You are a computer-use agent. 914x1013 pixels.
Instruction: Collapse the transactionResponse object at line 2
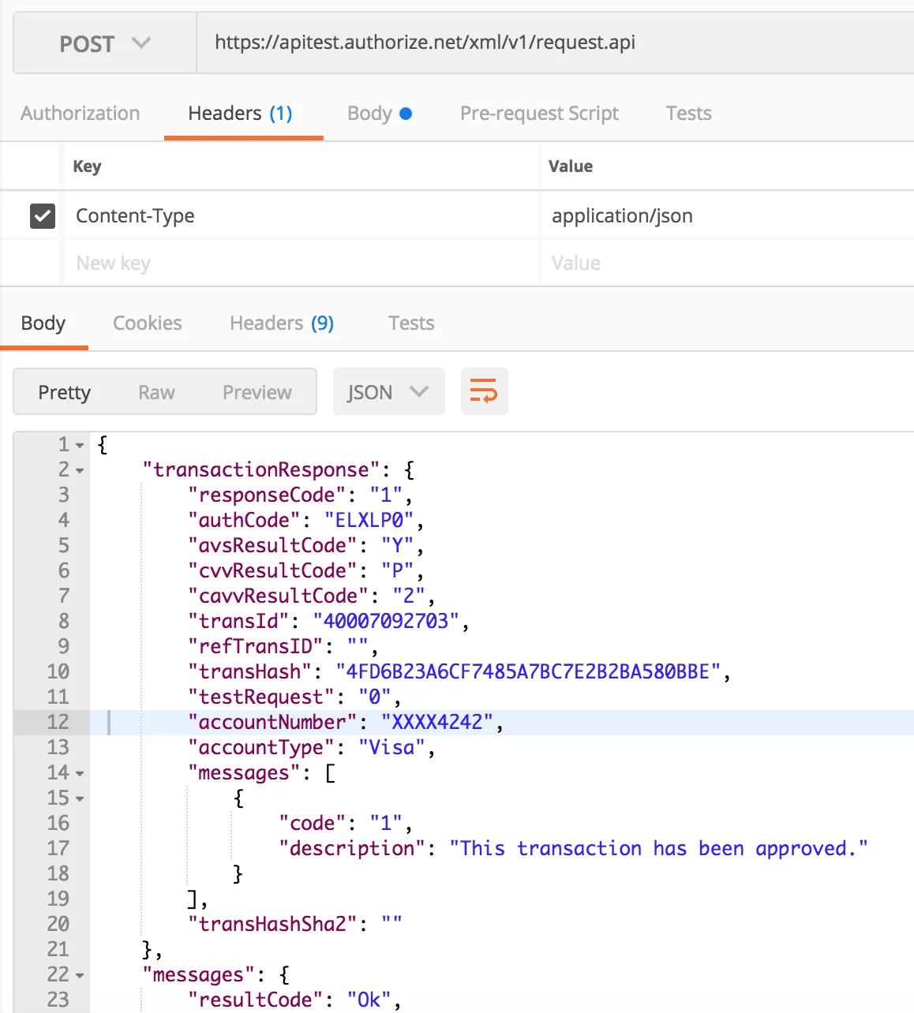[x=80, y=471]
